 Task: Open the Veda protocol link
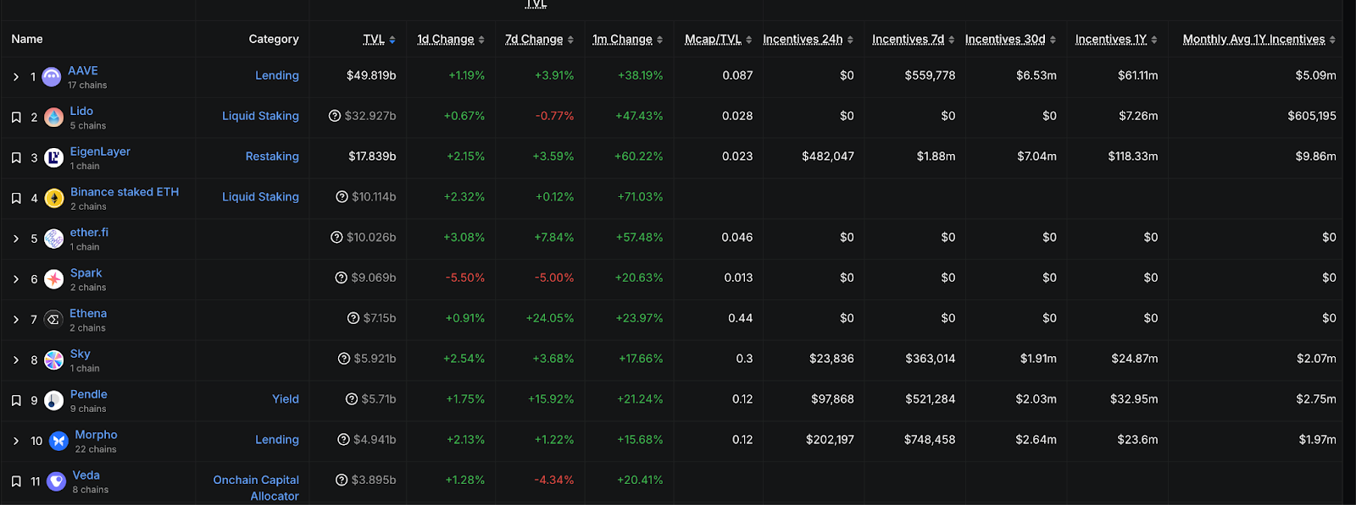tap(86, 475)
